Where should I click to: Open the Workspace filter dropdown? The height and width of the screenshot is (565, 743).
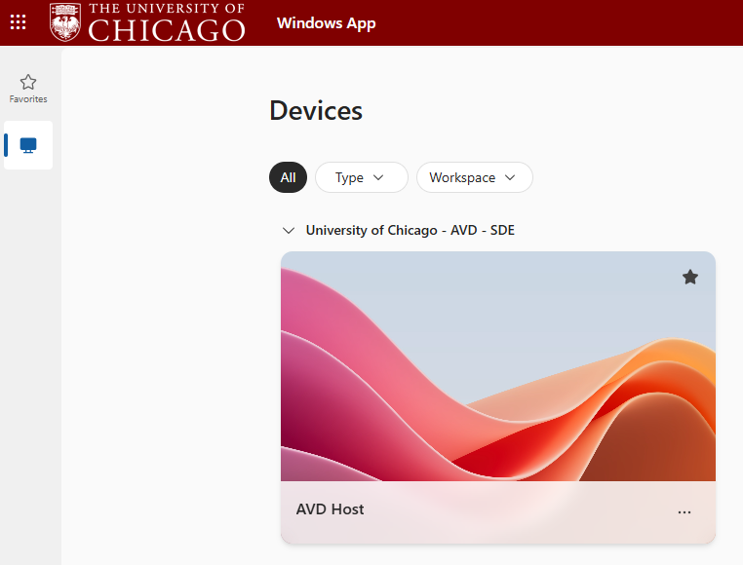[x=474, y=177]
